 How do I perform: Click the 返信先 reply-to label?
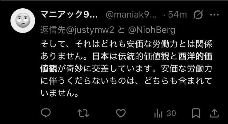coord(53,30)
